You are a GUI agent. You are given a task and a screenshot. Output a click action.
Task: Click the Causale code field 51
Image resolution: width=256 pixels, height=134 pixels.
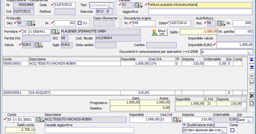click(x=128, y=5)
